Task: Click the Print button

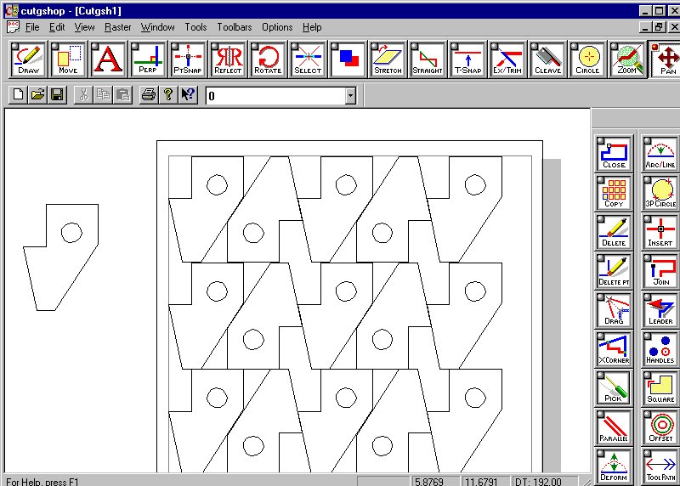Action: click(x=148, y=95)
